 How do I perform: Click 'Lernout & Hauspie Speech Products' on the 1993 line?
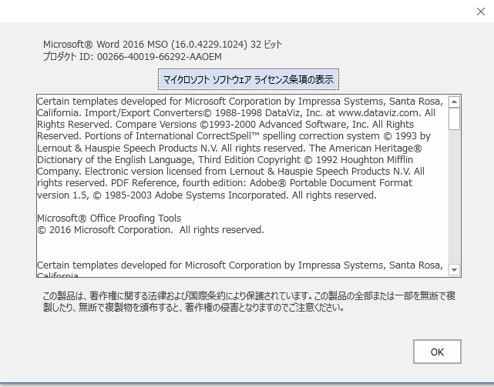click(x=117, y=148)
